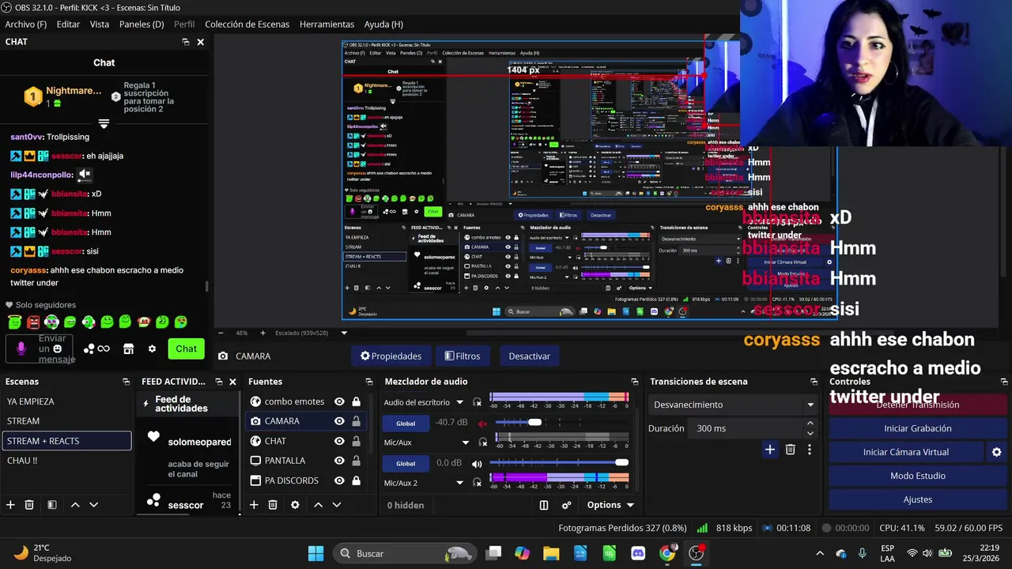
Task: Open the Paneles menu
Action: coord(142,24)
